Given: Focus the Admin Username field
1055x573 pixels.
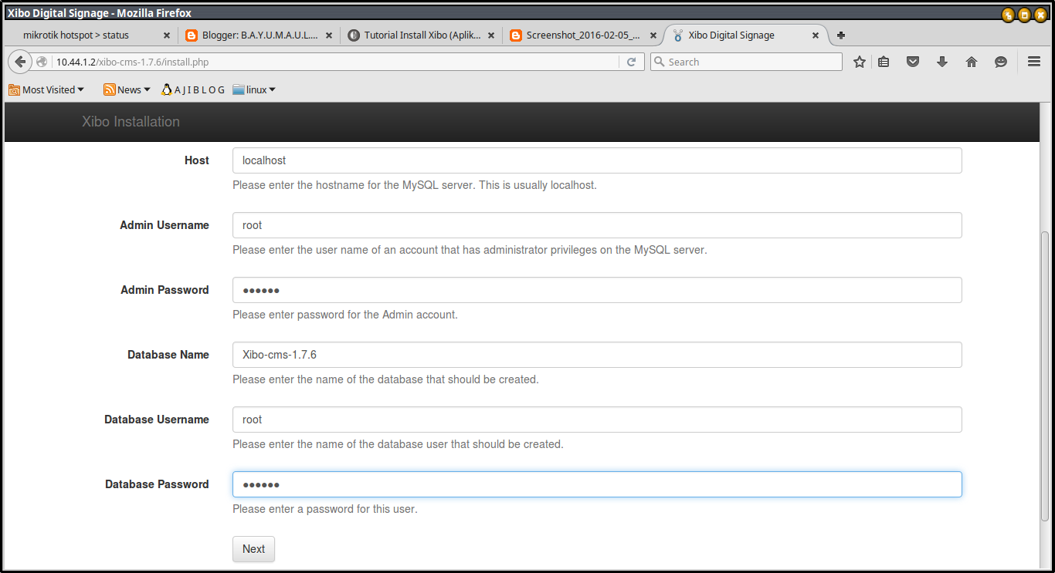Looking at the screenshot, I should click(597, 225).
